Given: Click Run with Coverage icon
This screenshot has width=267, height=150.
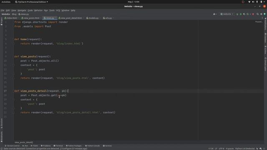Looking at the screenshot, I should tap(244, 14).
